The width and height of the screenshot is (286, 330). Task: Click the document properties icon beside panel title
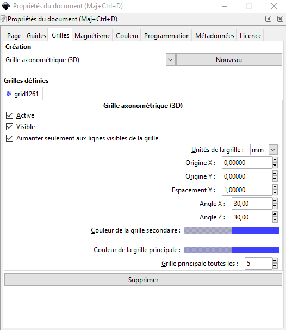(3, 19)
